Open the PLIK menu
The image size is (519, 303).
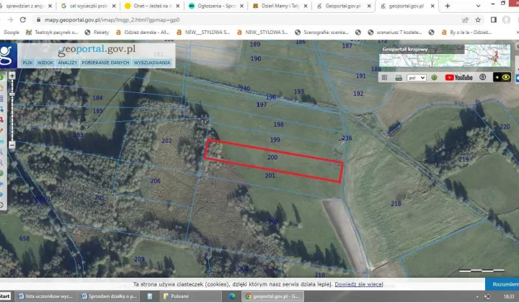pyautogui.click(x=27, y=63)
